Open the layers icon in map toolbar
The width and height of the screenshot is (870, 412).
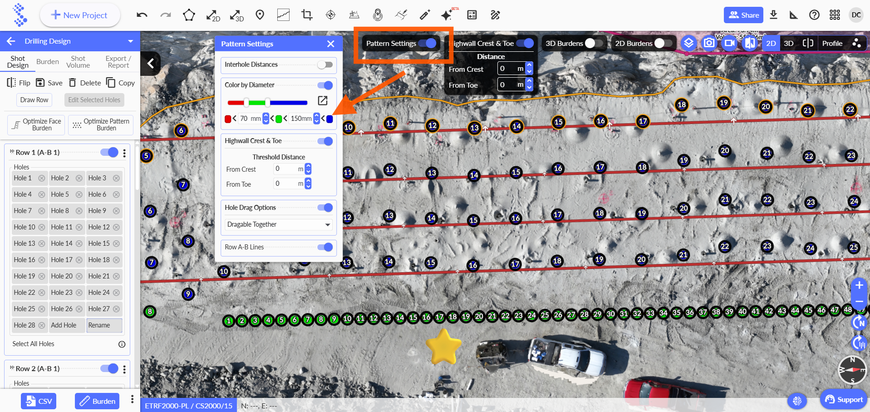click(x=688, y=43)
